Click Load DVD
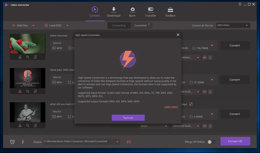 (x=53, y=26)
